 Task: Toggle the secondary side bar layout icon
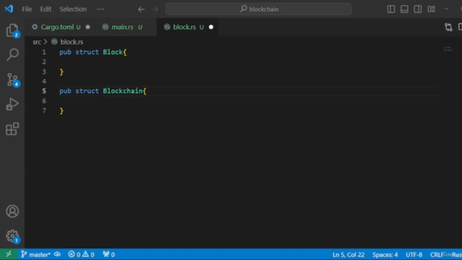[417, 9]
